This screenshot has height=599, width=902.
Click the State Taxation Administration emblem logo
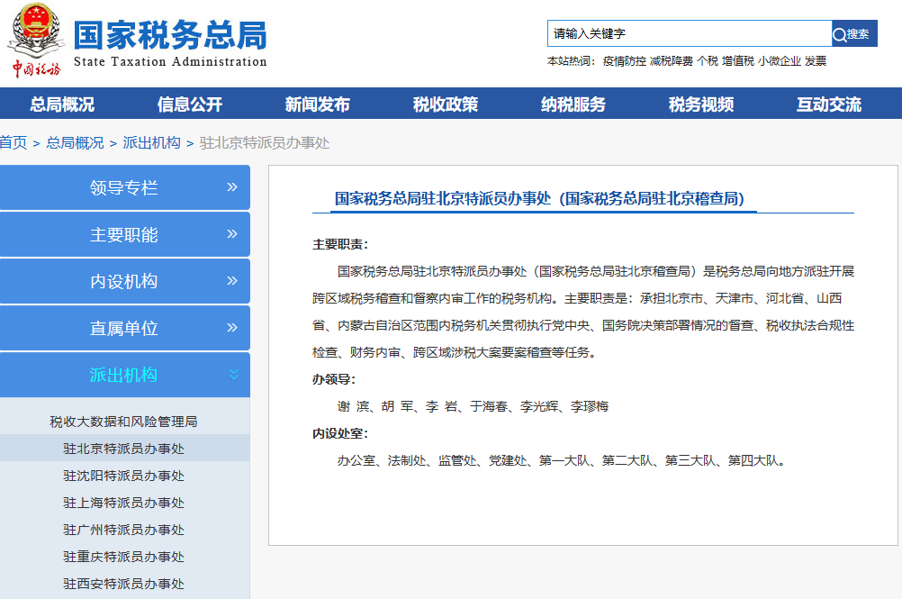36,41
